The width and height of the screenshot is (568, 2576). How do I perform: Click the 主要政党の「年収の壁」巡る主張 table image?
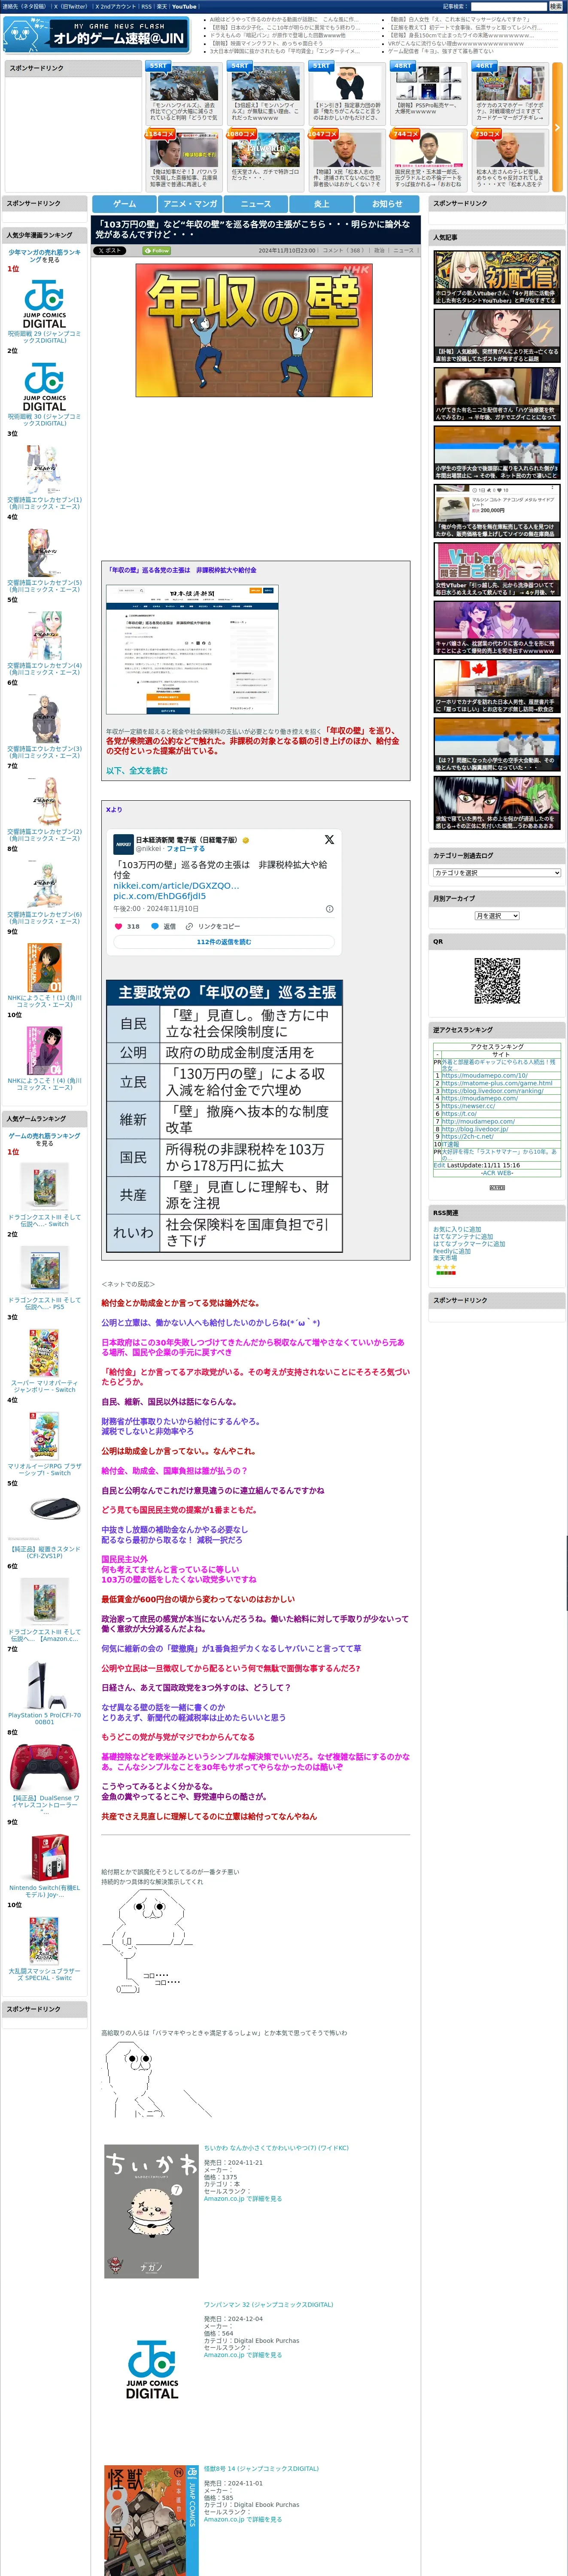[x=224, y=1116]
